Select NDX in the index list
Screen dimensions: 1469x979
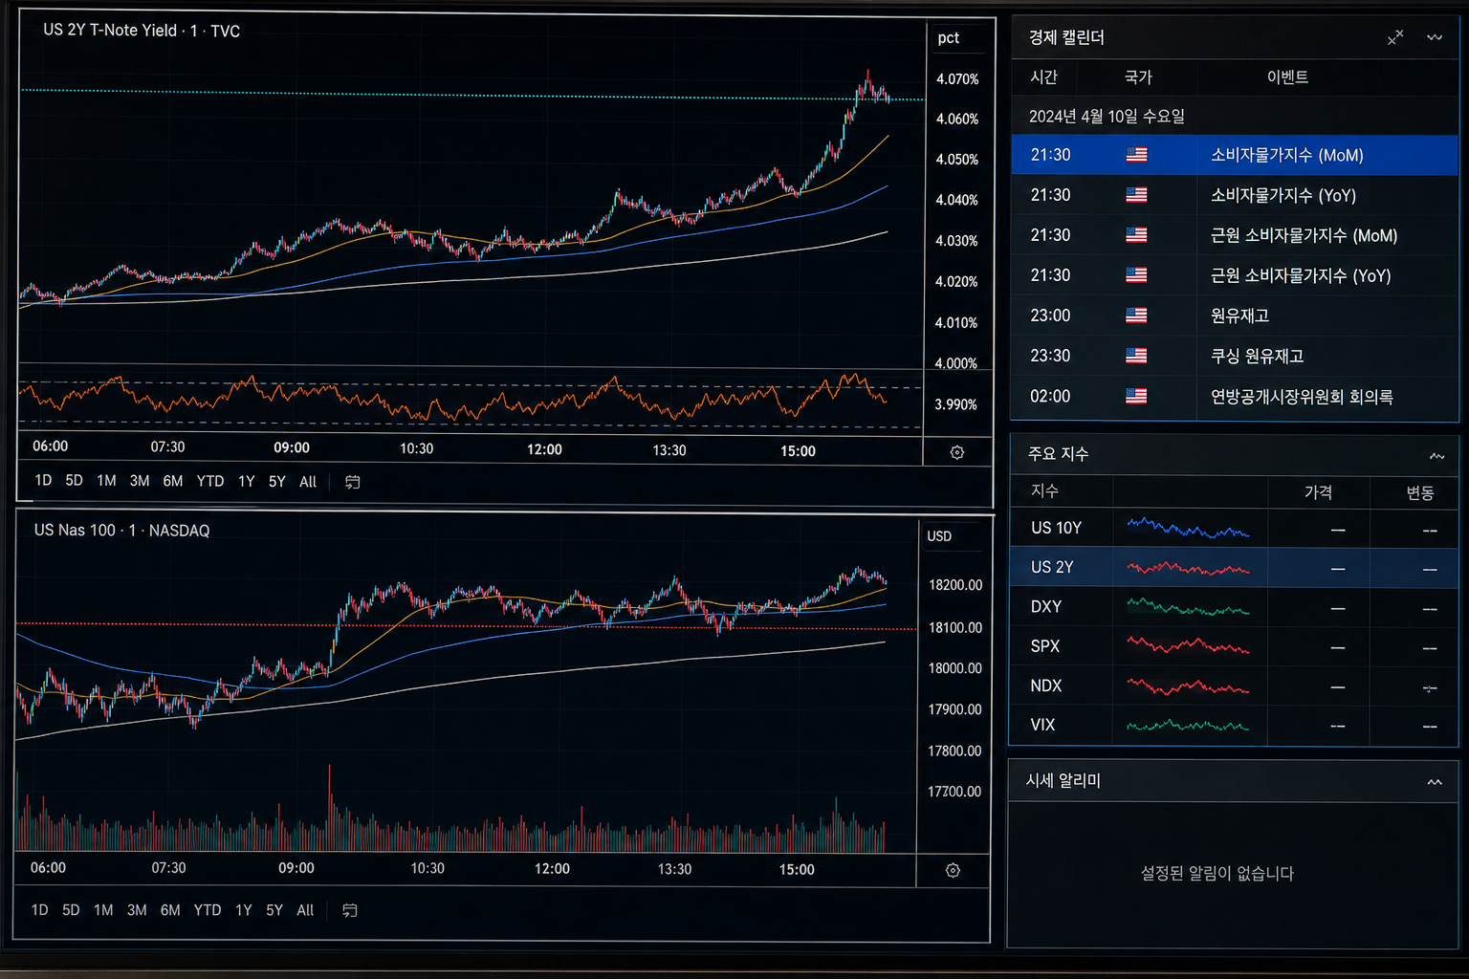pyautogui.click(x=1234, y=685)
